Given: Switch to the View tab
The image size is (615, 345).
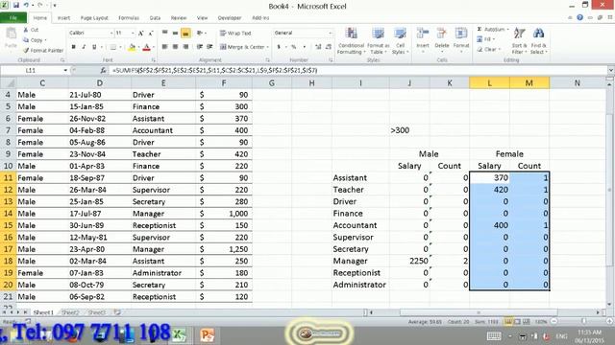Looking at the screenshot, I should pyautogui.click(x=202, y=18).
